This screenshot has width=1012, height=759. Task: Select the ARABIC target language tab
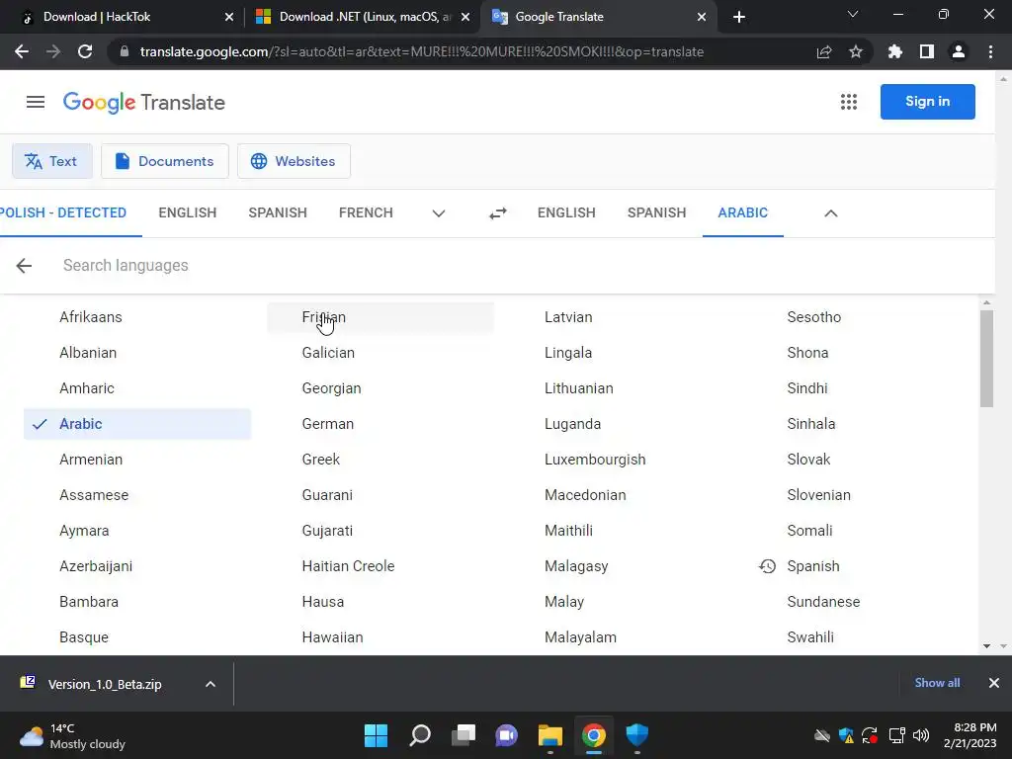pos(743,213)
